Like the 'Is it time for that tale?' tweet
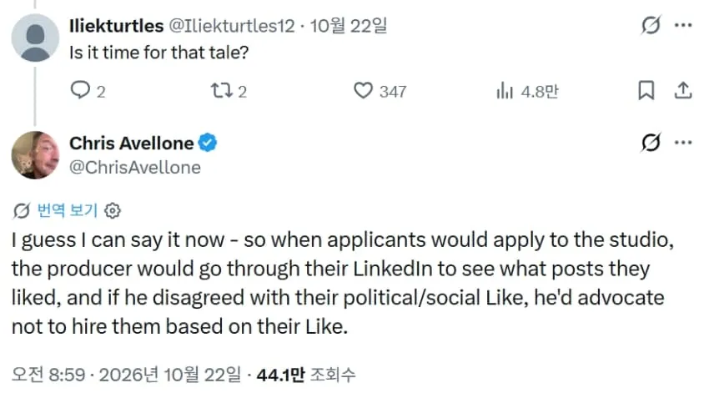Viewport: 709px width, 398px height. click(380, 91)
